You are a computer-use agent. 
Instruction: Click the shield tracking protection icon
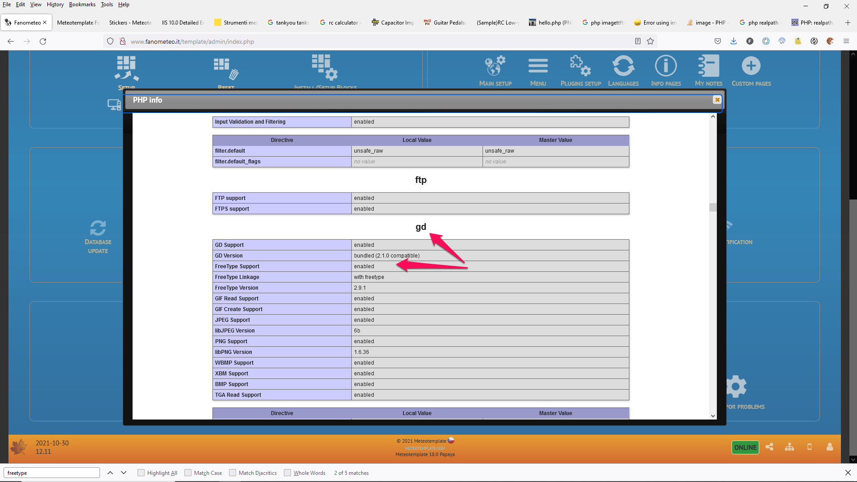pos(110,41)
